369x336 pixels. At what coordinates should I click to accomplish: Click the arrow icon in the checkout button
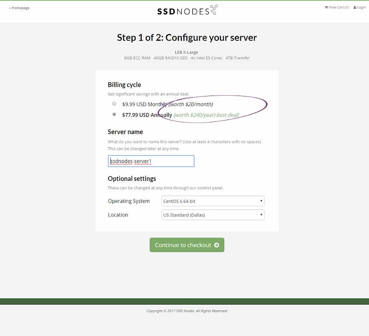pos(216,245)
